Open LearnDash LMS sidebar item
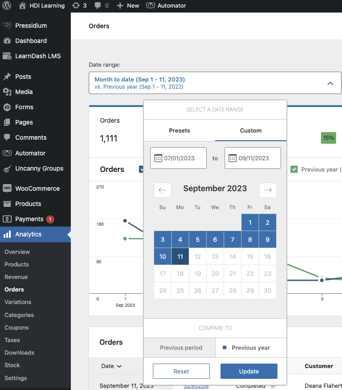The width and height of the screenshot is (342, 390). [38, 56]
